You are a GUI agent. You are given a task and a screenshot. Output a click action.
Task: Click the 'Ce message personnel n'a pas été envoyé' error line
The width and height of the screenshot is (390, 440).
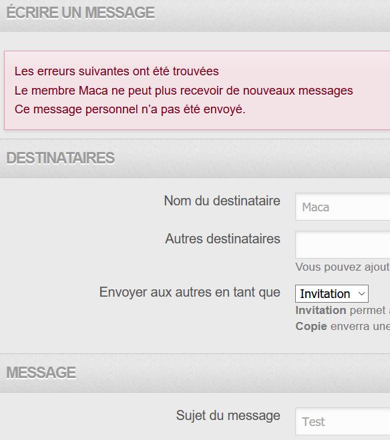pos(130,109)
